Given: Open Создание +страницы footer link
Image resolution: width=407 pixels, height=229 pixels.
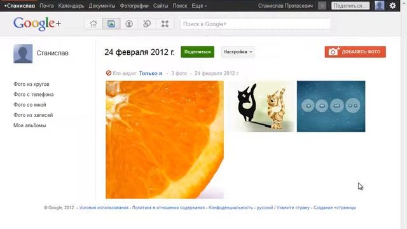Looking at the screenshot, I should (x=335, y=208).
